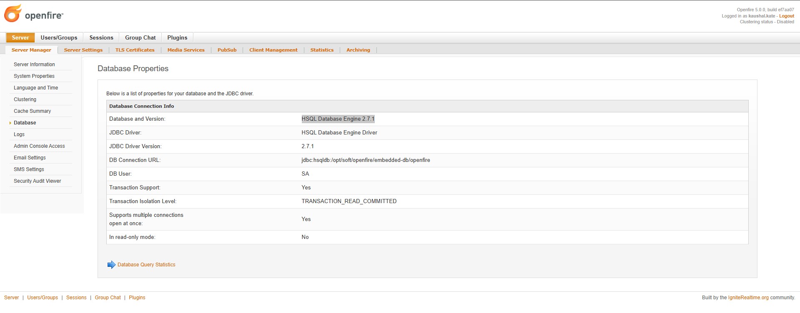Visit the IgniteRealtime.org link

coord(748,298)
